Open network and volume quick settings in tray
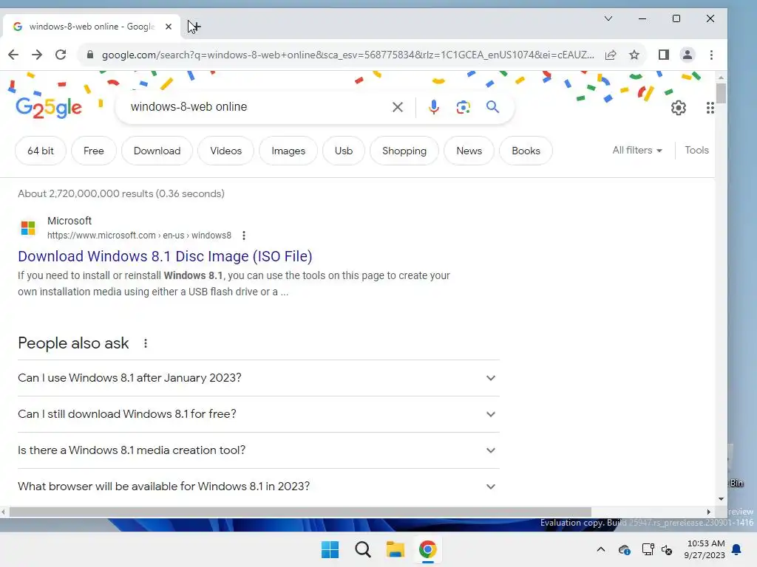This screenshot has width=757, height=567. [657, 549]
